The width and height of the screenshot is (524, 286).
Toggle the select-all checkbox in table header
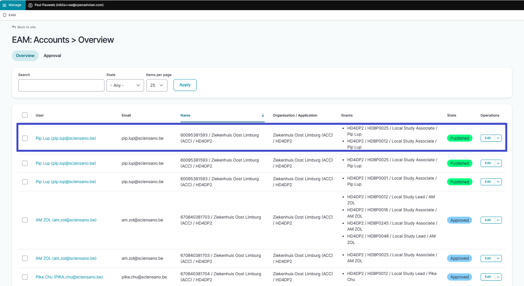(25, 115)
